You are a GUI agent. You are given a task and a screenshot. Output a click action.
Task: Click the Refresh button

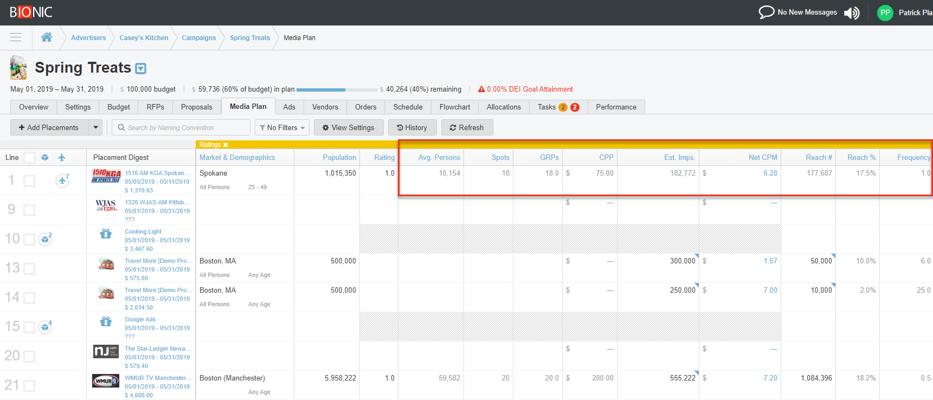click(466, 127)
